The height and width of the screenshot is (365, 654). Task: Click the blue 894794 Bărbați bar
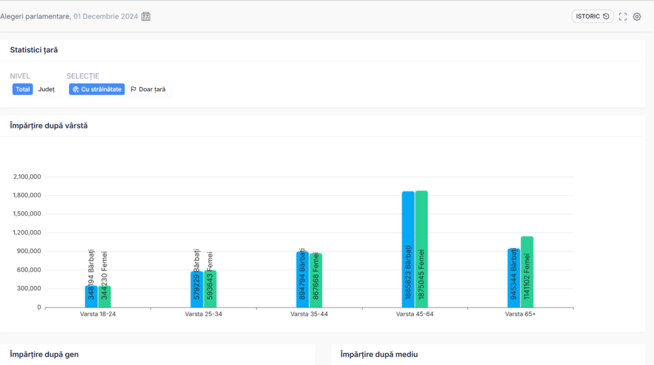(x=302, y=279)
